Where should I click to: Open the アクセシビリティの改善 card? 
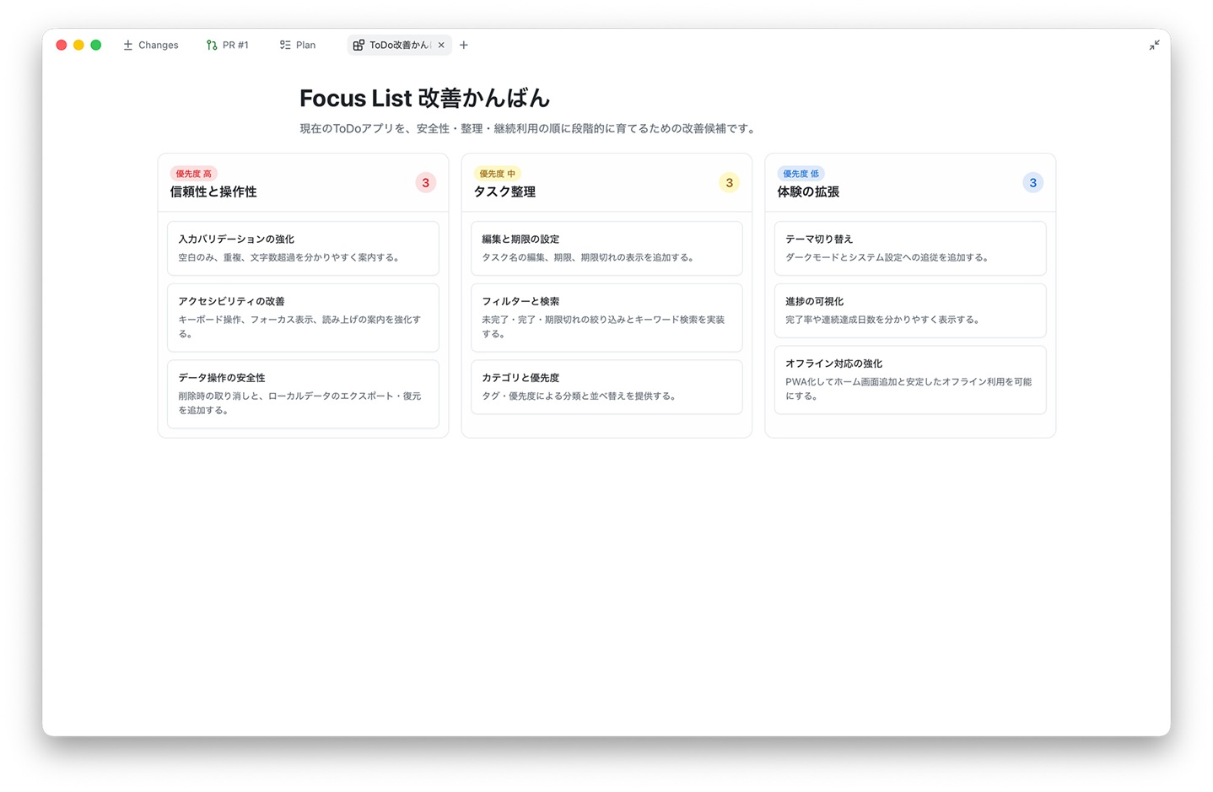(x=303, y=317)
